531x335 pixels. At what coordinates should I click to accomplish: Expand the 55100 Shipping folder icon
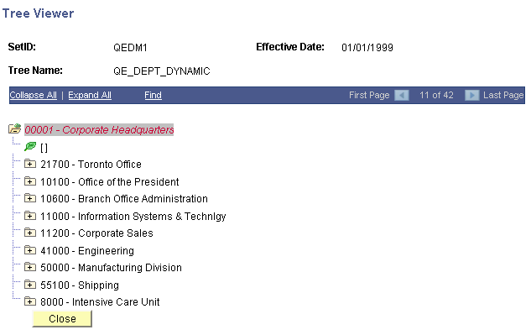pos(30,285)
